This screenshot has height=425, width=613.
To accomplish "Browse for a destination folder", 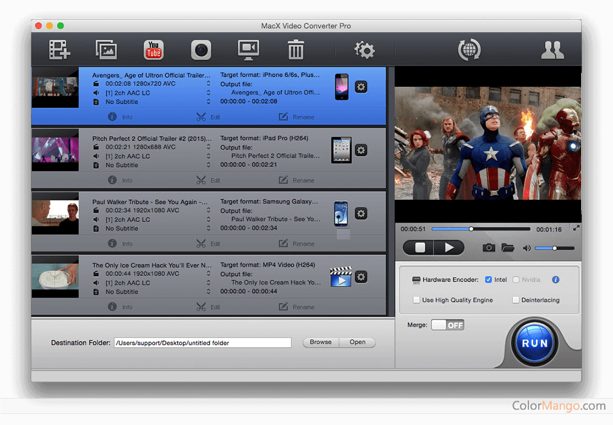I will tap(321, 342).
